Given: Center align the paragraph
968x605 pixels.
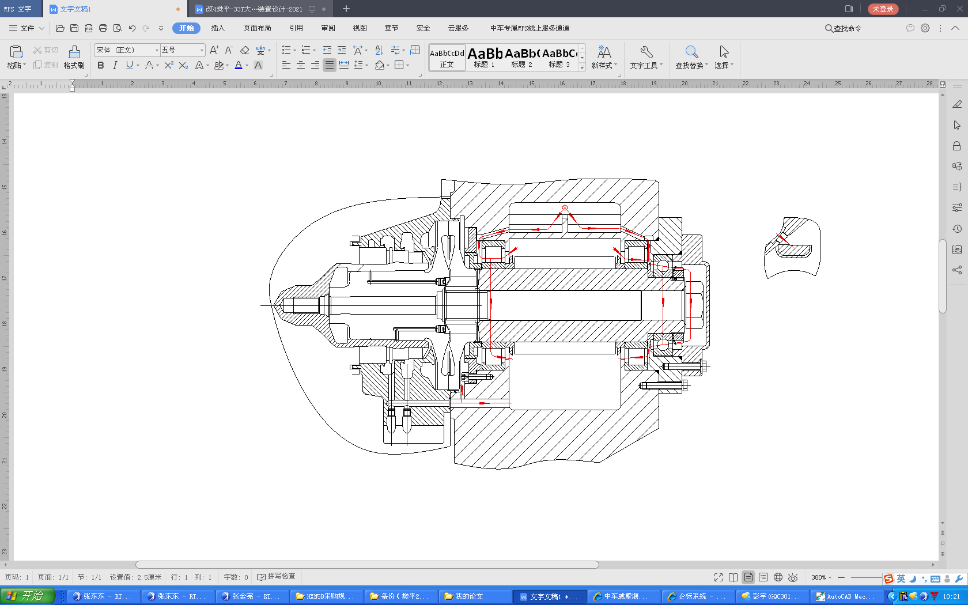Looking at the screenshot, I should click(301, 65).
